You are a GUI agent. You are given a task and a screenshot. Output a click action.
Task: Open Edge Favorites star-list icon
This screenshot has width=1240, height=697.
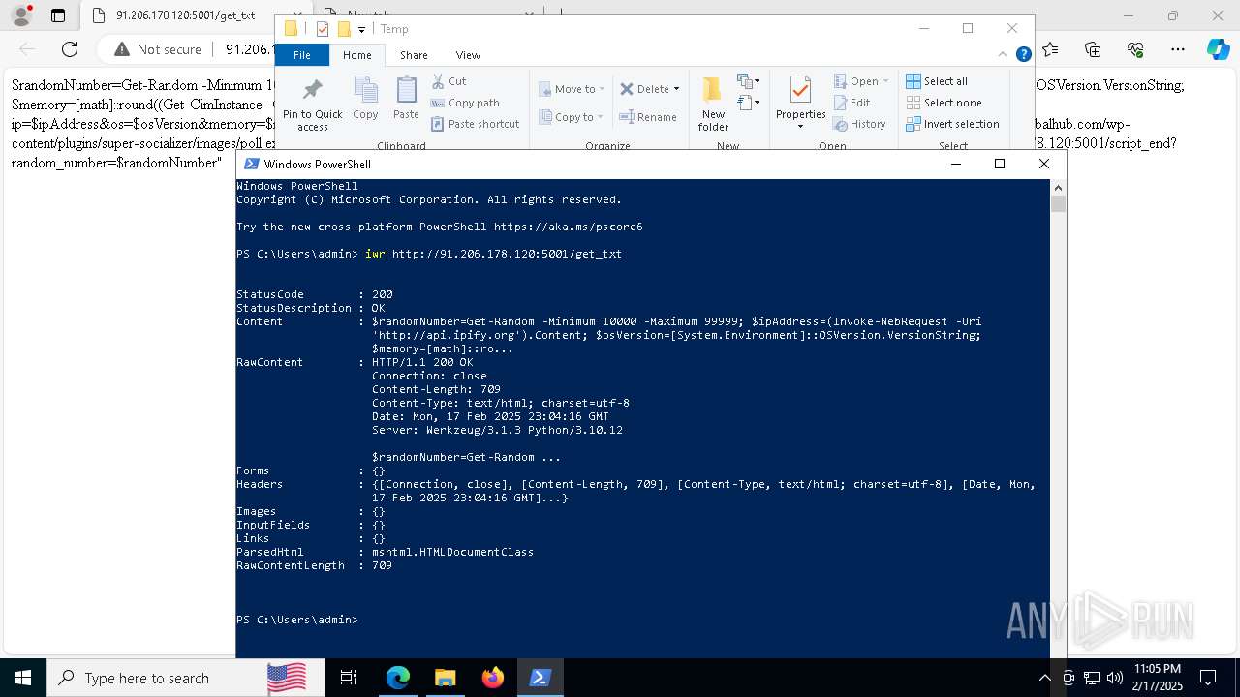click(x=1050, y=49)
